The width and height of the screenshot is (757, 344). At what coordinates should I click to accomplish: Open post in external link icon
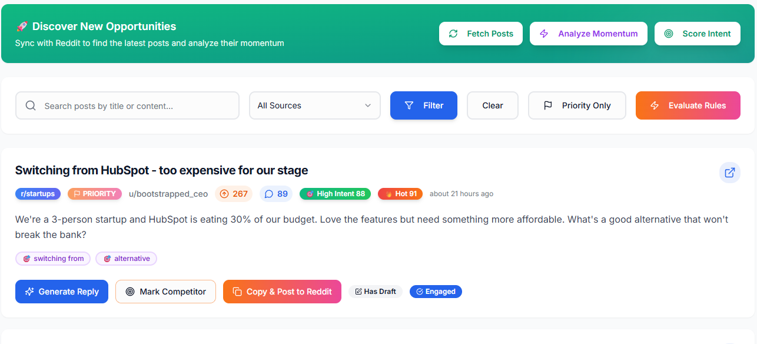click(x=729, y=173)
